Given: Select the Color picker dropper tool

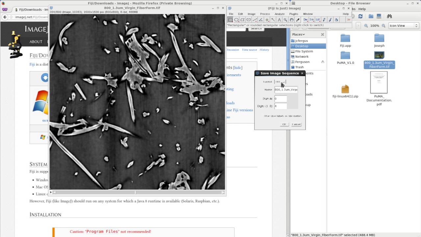Looking at the screenshot, I should tap(298, 20).
